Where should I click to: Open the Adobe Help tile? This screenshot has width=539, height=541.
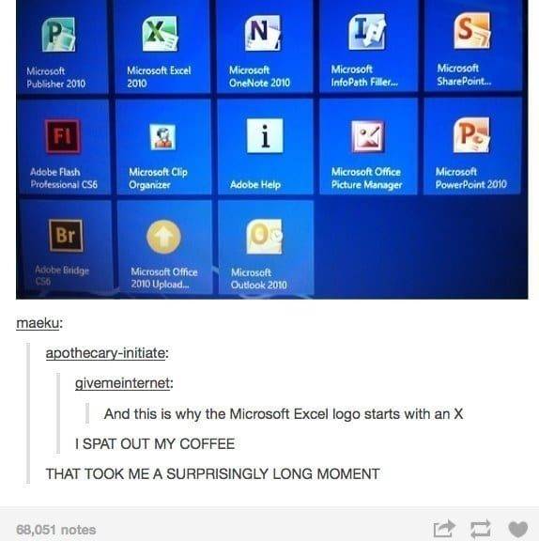coord(265,147)
